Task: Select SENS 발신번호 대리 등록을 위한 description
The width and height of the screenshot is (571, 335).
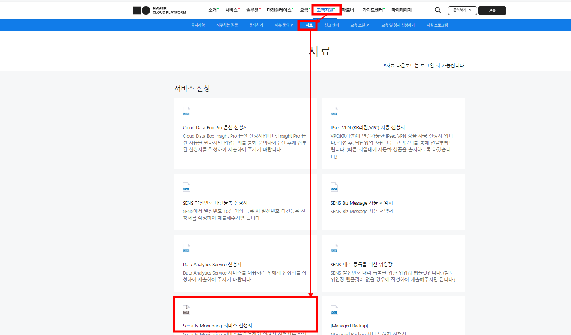Action: click(x=393, y=276)
